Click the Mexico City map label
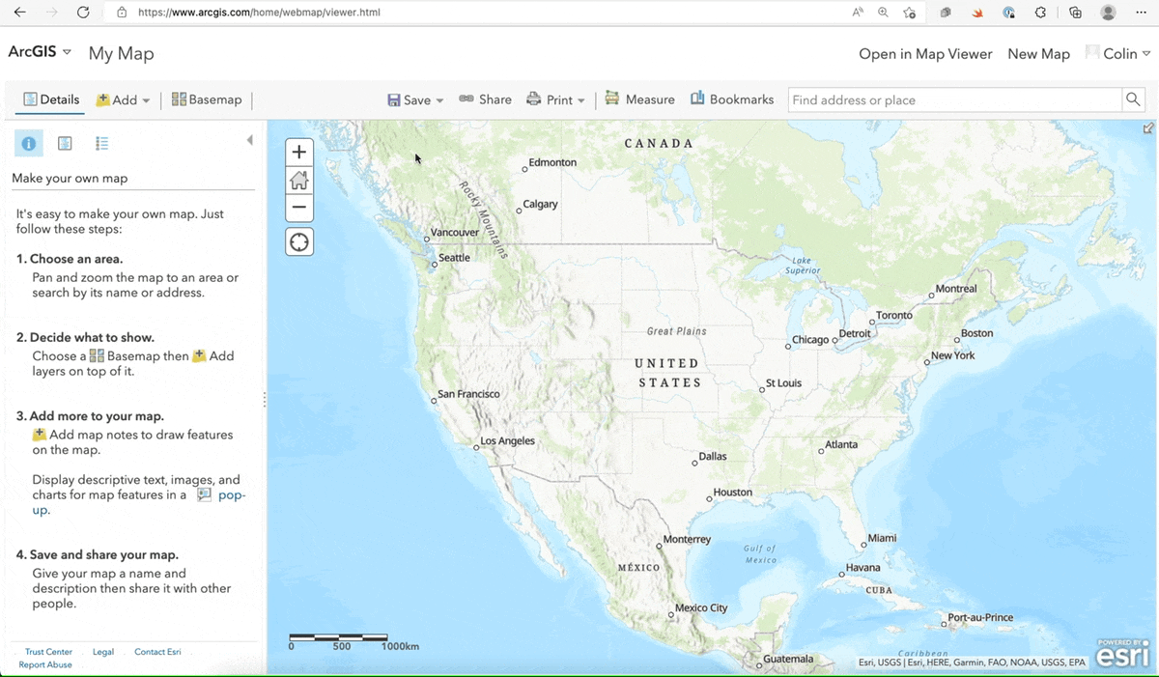This screenshot has height=677, width=1159. 701,607
